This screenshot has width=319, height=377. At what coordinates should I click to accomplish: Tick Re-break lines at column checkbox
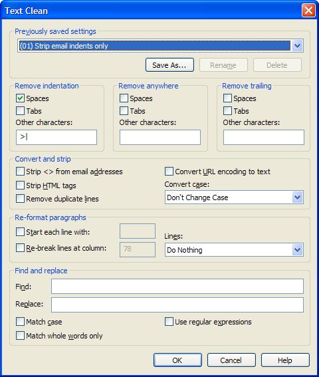point(20,247)
